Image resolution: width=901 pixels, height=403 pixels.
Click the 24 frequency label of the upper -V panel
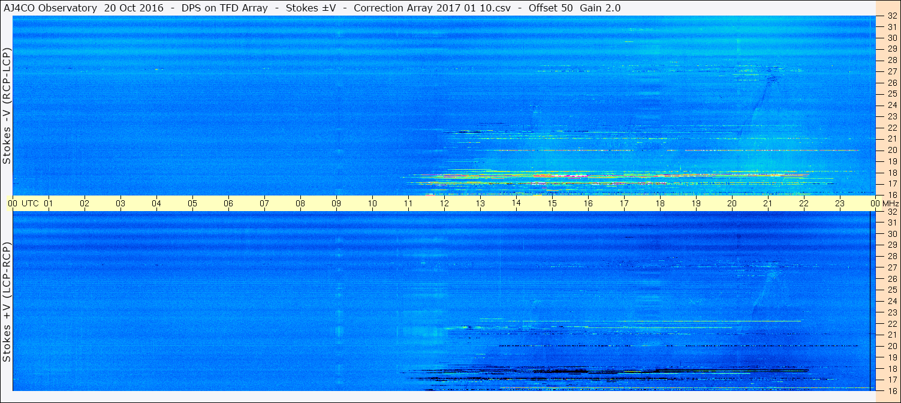click(x=892, y=105)
